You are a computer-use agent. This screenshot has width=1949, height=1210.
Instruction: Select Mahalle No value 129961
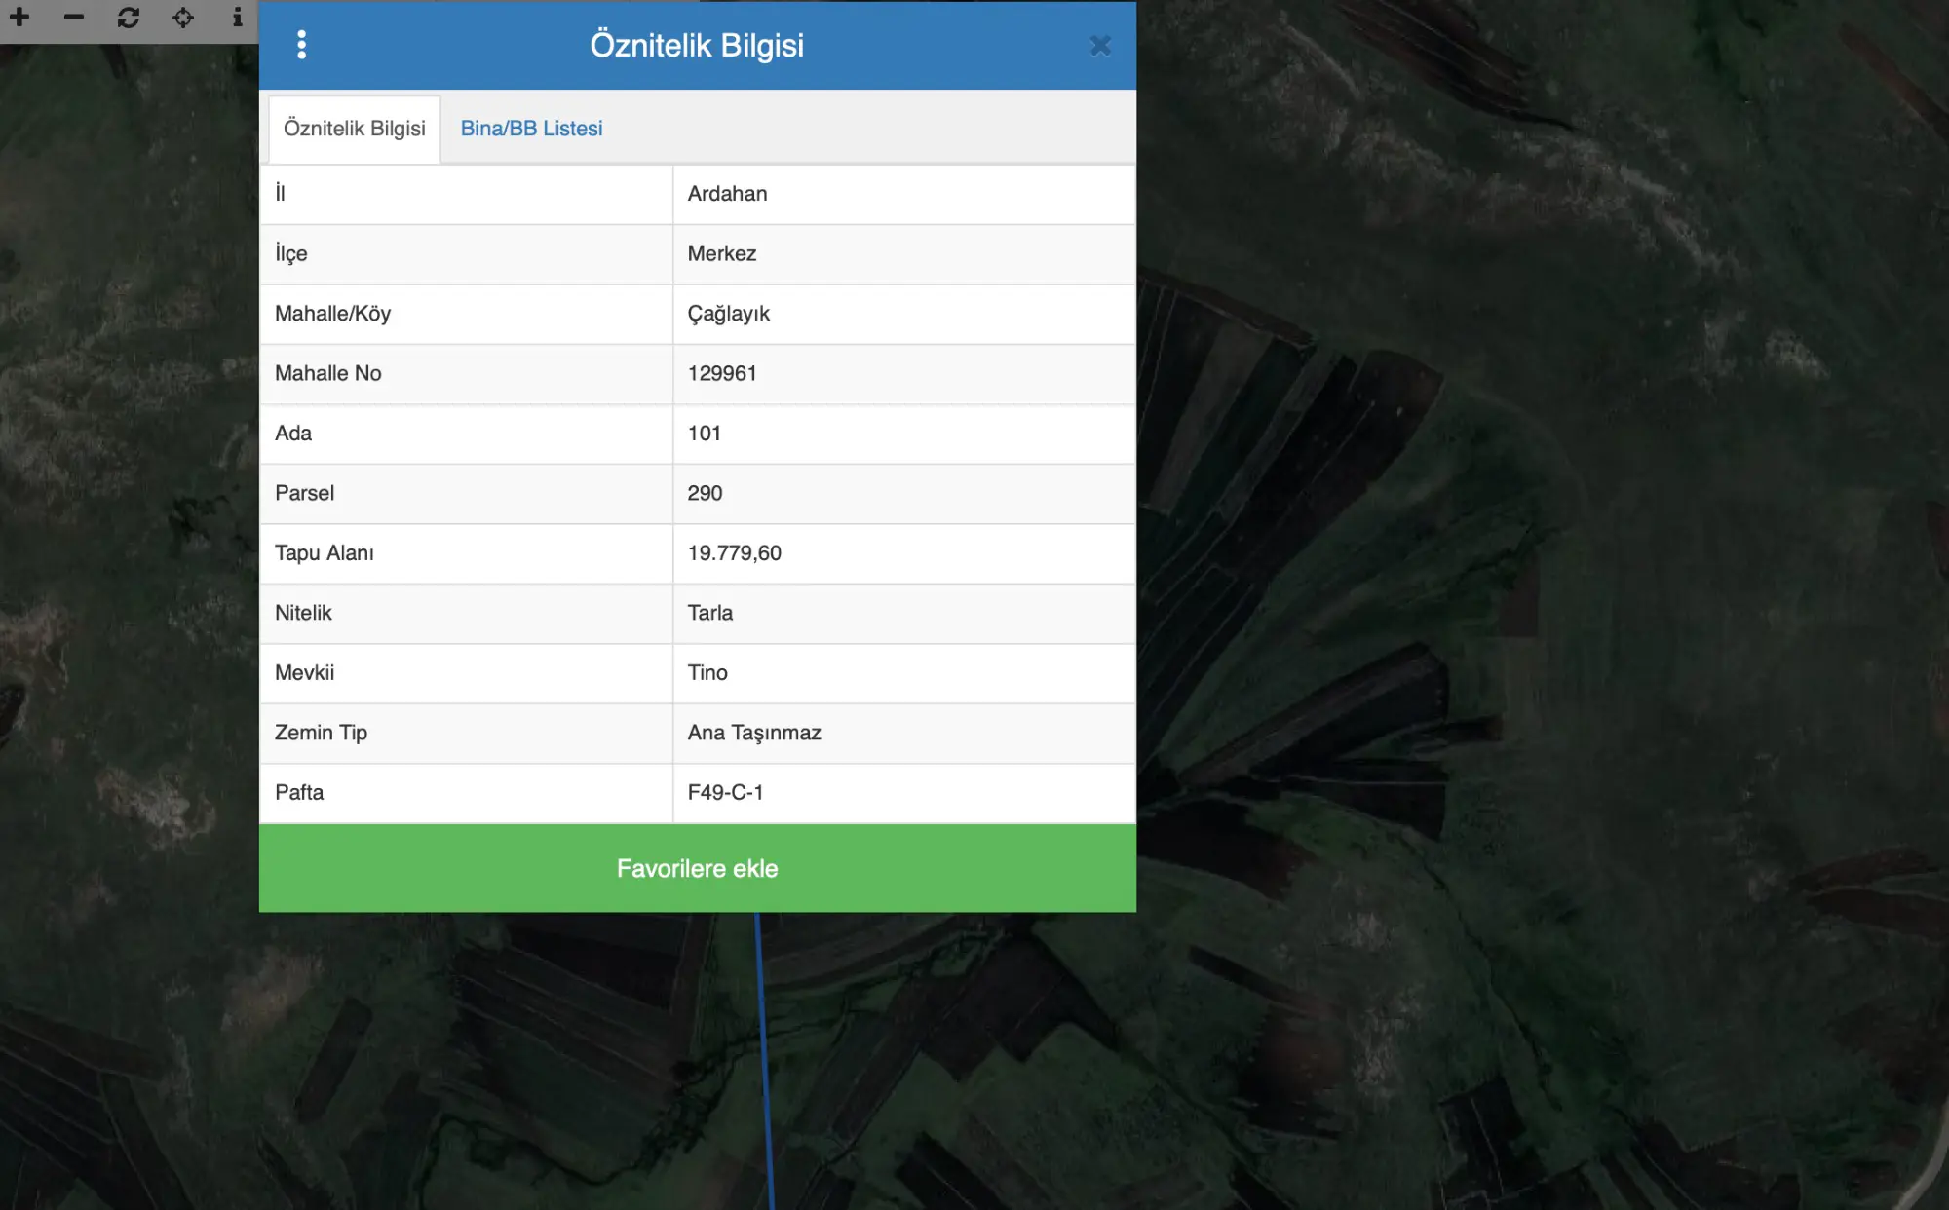[722, 373]
